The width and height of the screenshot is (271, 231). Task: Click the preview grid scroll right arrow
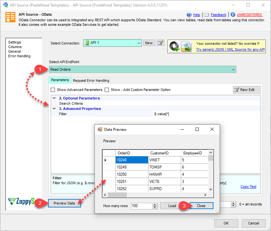[205, 195]
